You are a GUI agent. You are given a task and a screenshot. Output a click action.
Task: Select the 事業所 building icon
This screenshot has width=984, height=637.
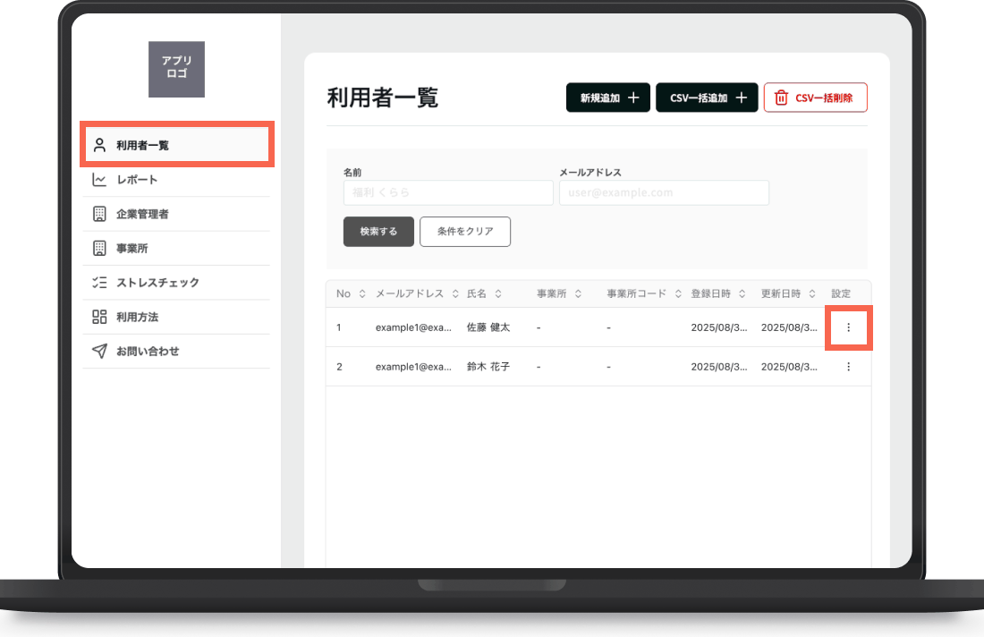[x=99, y=249]
